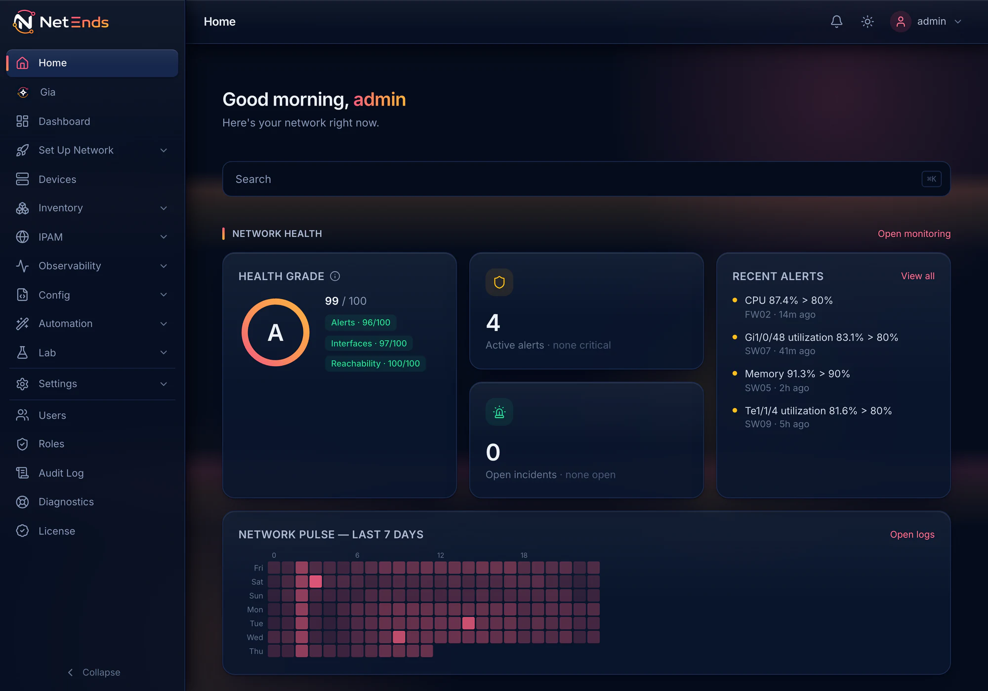Click View all recent alerts
Screen dimensions: 988x691
point(917,276)
